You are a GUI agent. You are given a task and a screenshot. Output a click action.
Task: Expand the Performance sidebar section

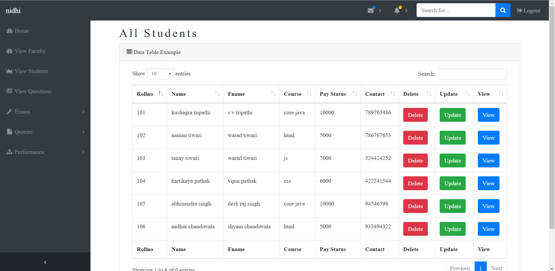(29, 152)
